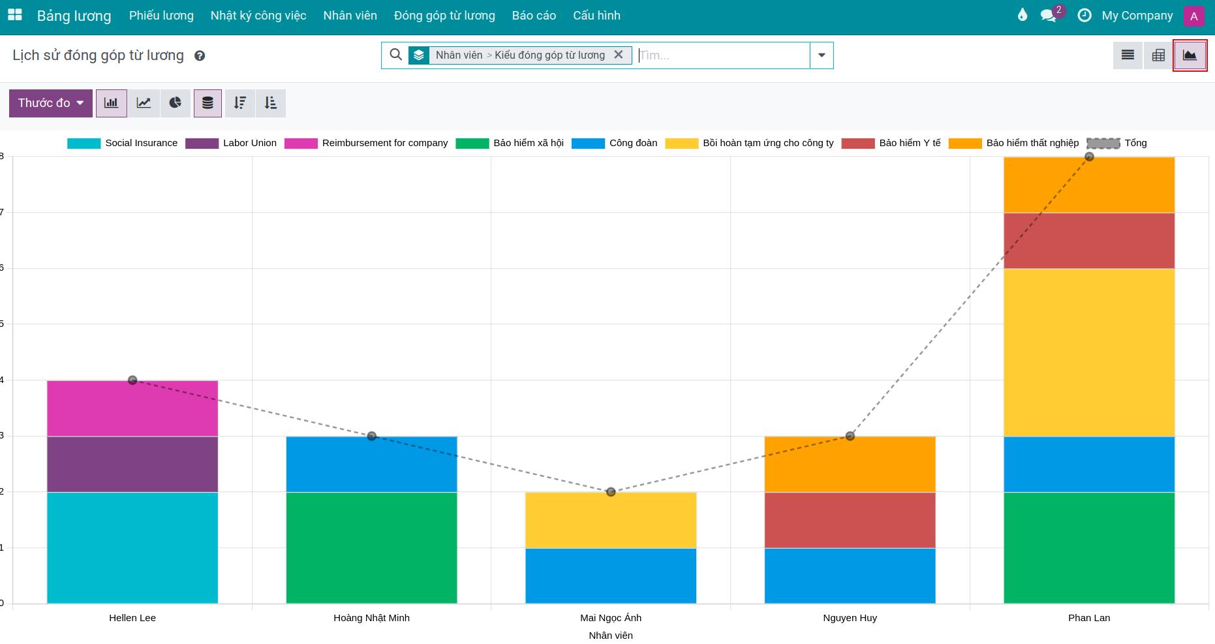
Task: Remove the group-by filter facet
Action: pyautogui.click(x=619, y=55)
